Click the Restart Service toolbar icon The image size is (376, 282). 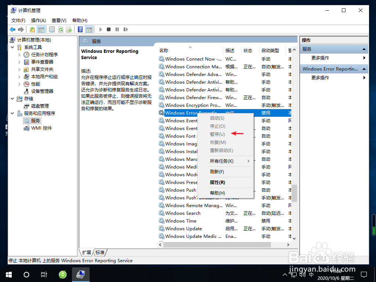(126, 29)
